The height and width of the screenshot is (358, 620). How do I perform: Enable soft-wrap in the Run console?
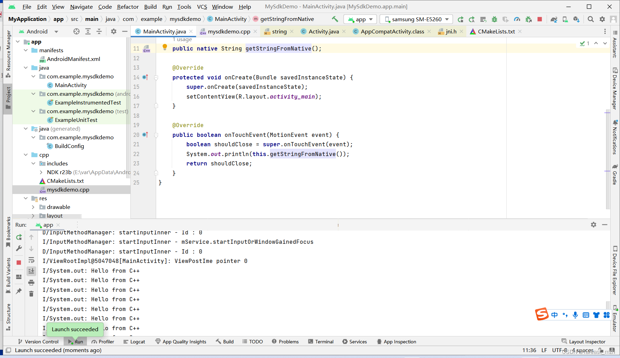pos(31,260)
